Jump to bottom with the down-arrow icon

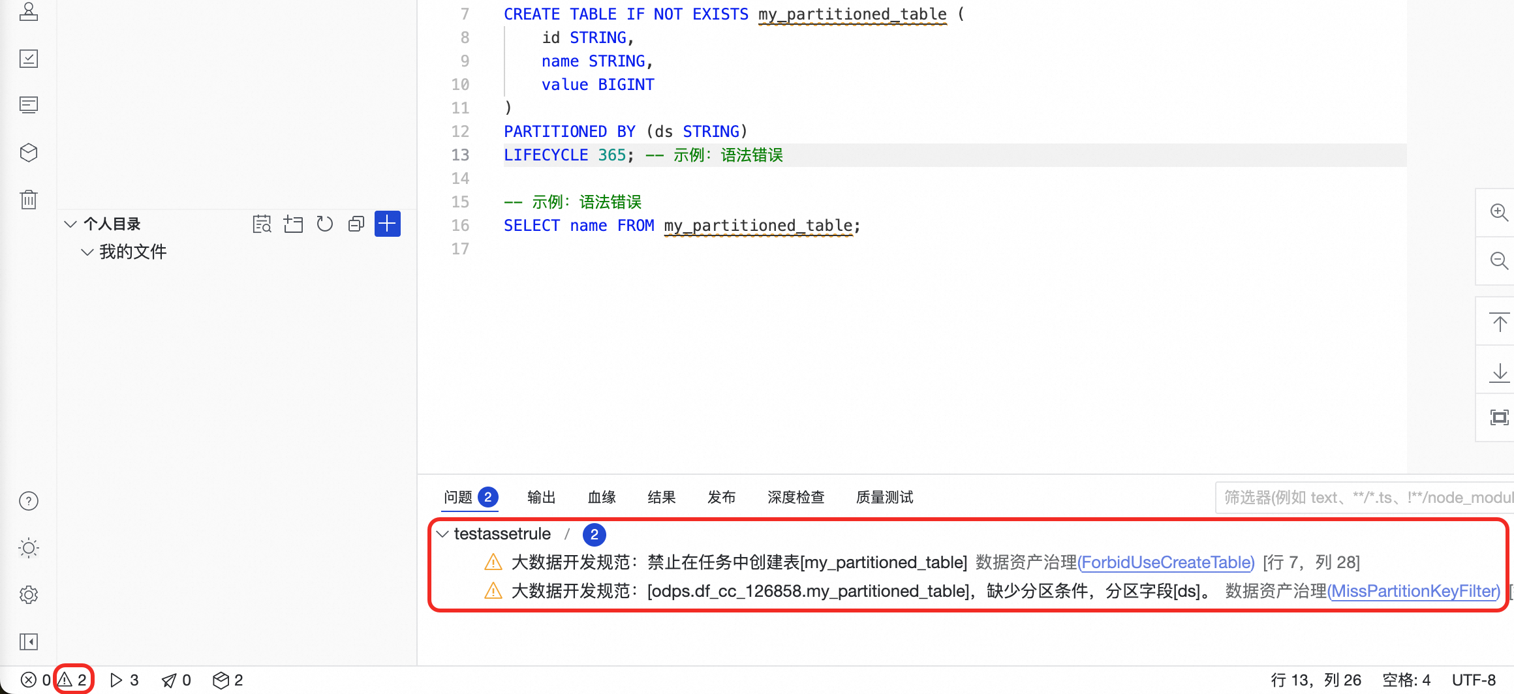tap(1500, 372)
